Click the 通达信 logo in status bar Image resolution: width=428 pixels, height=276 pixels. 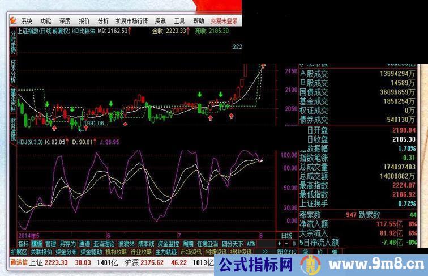click(x=19, y=262)
